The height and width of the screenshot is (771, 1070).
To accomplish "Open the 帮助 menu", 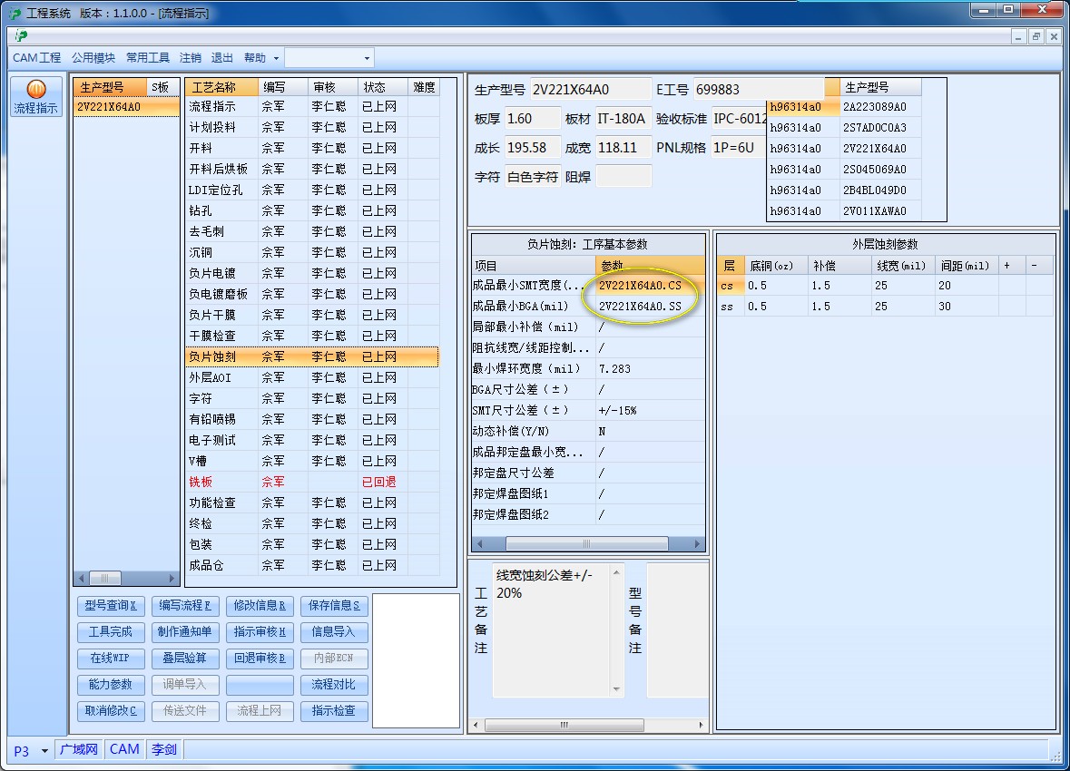I will point(254,58).
